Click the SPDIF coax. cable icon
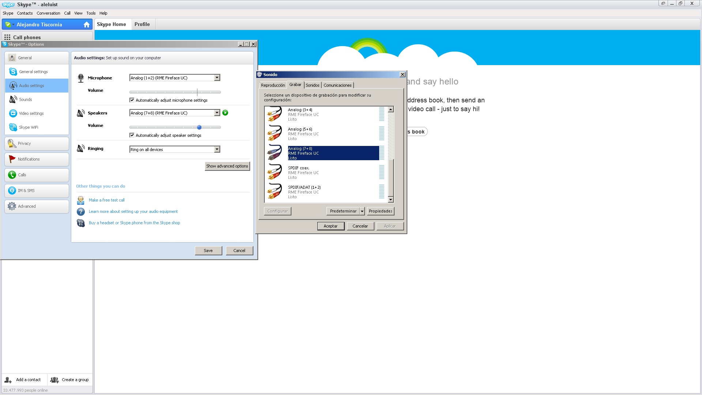702x395 pixels. [274, 172]
